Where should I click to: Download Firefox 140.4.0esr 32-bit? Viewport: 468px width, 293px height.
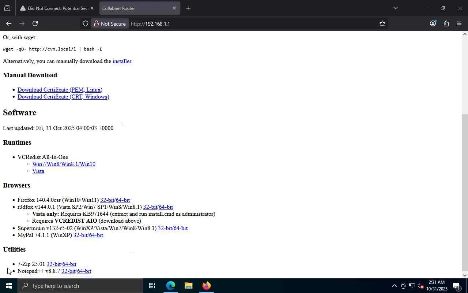click(x=107, y=200)
